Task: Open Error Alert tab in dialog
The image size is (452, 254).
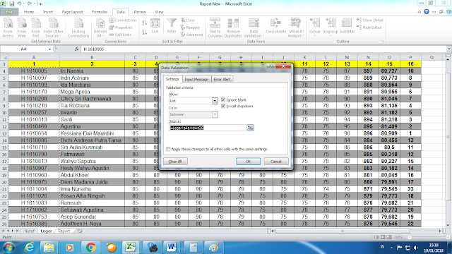Action: [x=222, y=79]
